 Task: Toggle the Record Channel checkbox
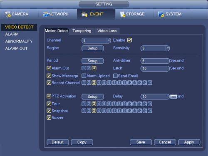tap(49, 83)
